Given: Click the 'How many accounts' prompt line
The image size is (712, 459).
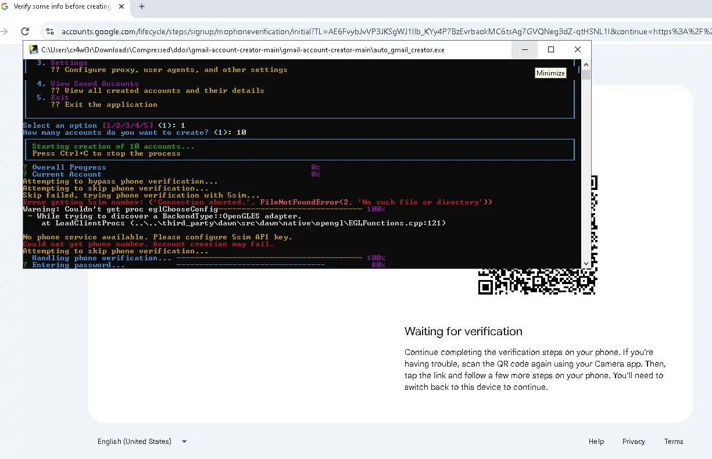Looking at the screenshot, I should point(134,132).
